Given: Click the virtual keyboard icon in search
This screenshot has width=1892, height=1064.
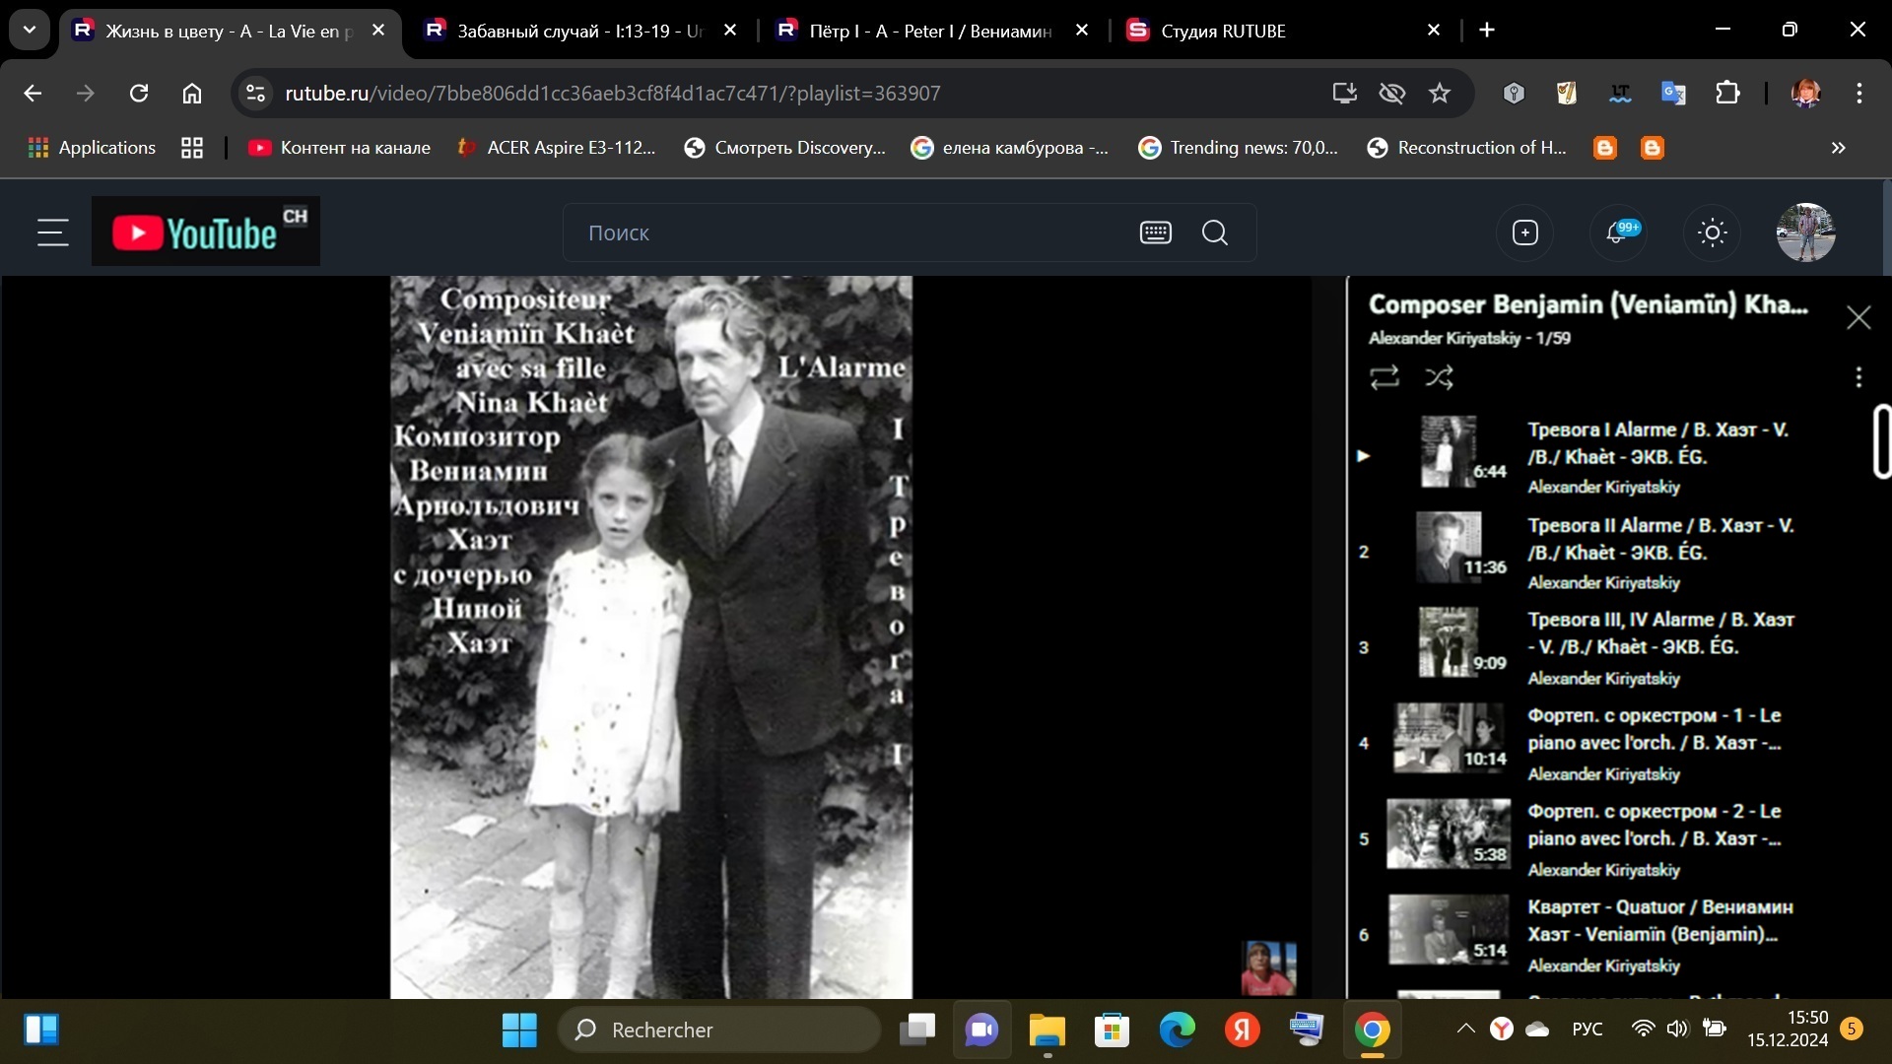Looking at the screenshot, I should coord(1155,233).
